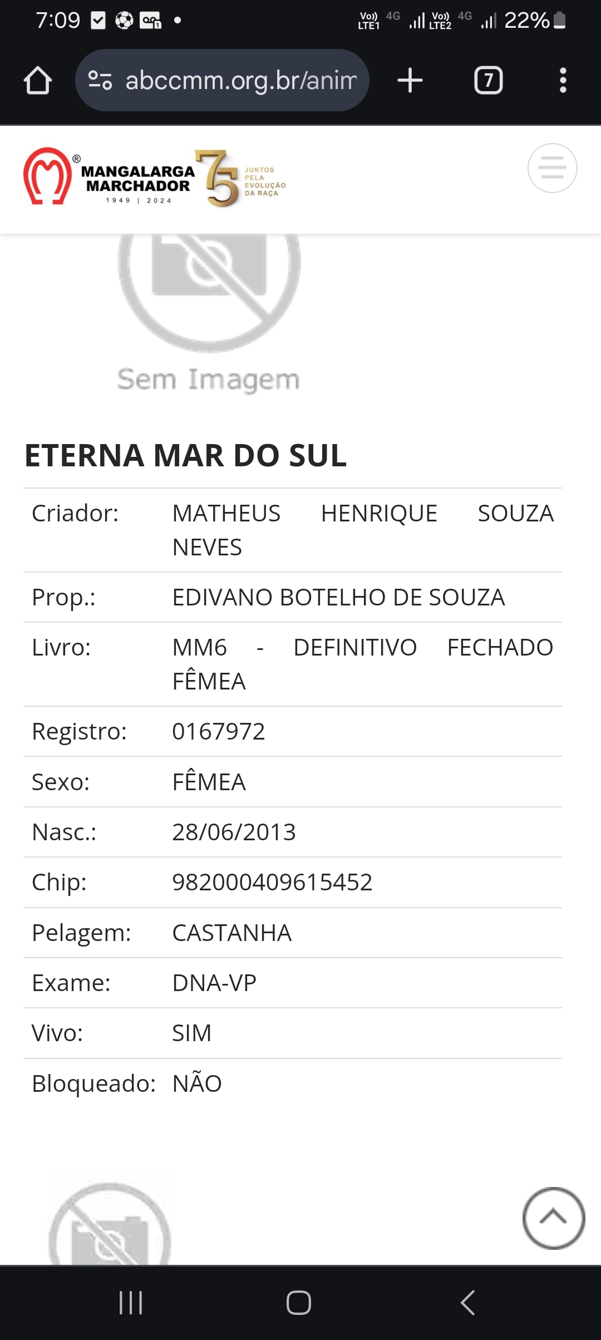Screen dimensions: 601x1340
Task: Open new tab with plus icon
Action: click(x=410, y=81)
